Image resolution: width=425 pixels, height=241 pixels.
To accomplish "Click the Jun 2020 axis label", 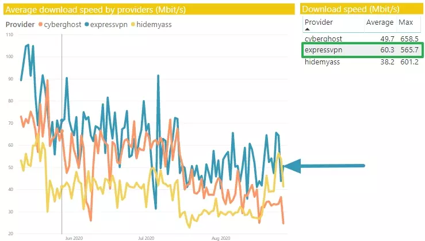I will [74, 238].
